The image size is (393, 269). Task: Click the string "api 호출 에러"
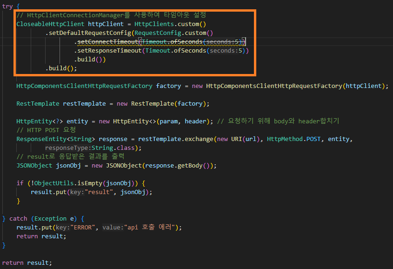click(149, 228)
